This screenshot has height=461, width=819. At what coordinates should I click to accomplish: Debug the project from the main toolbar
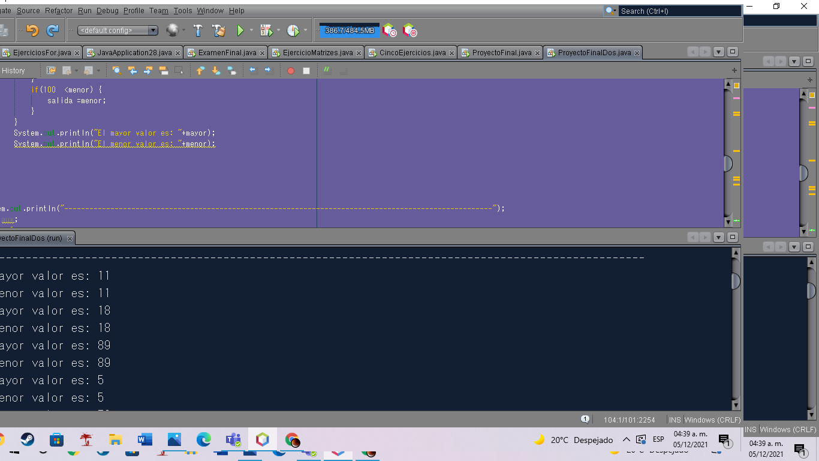pyautogui.click(x=266, y=30)
